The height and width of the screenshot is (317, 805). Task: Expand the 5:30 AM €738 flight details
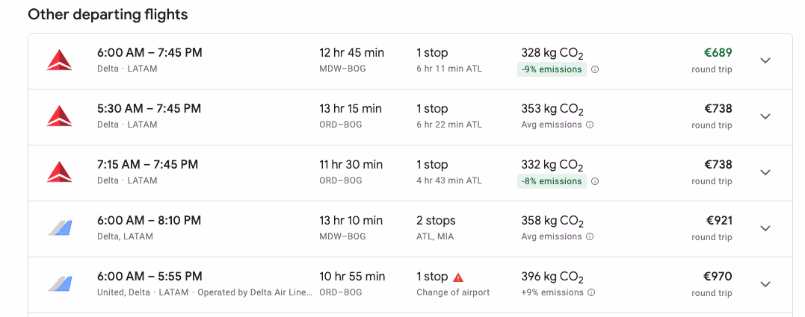tap(765, 116)
